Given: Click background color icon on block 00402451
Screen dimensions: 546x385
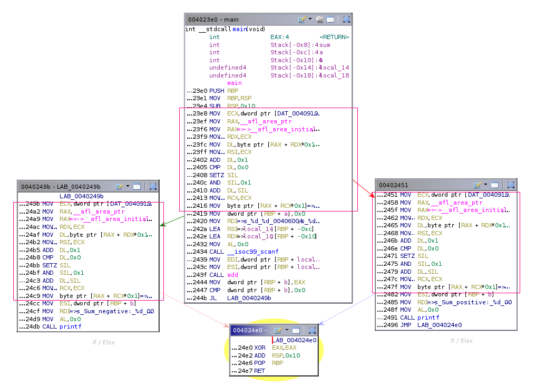Looking at the screenshot, I should click(x=477, y=185).
